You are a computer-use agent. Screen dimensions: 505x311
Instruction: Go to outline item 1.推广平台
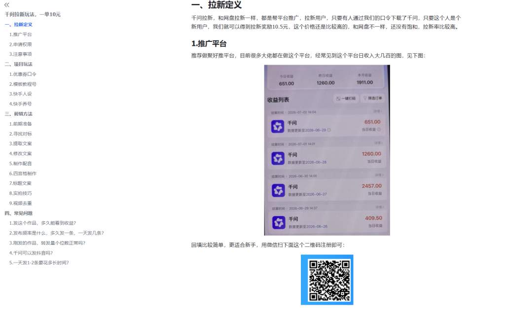coord(21,35)
